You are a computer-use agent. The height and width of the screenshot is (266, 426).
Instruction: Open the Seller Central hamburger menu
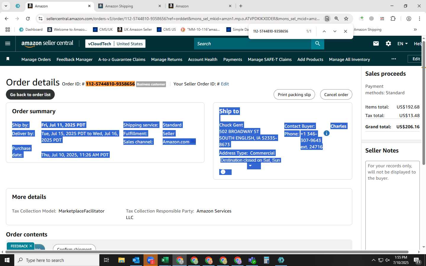[x=8, y=43]
